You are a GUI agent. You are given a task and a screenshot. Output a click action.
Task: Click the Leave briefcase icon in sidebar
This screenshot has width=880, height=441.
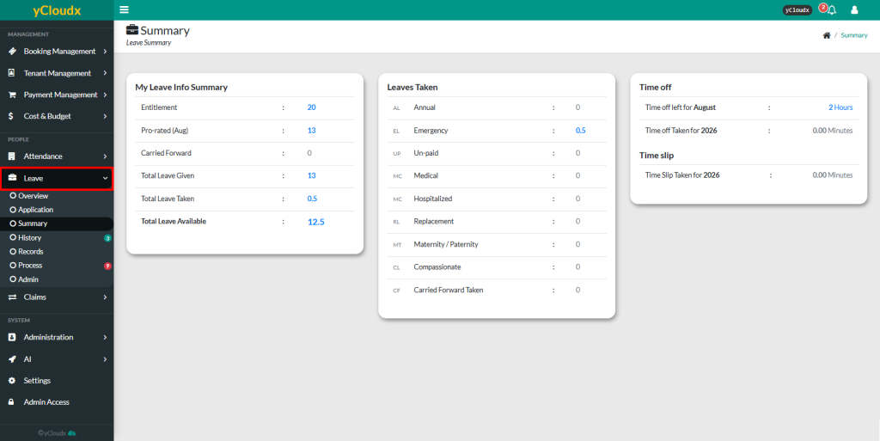[12, 178]
